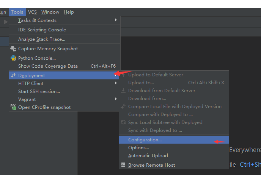Select HTTP Client menu entry
Viewport: 261px width, 175px height.
pos(64,84)
